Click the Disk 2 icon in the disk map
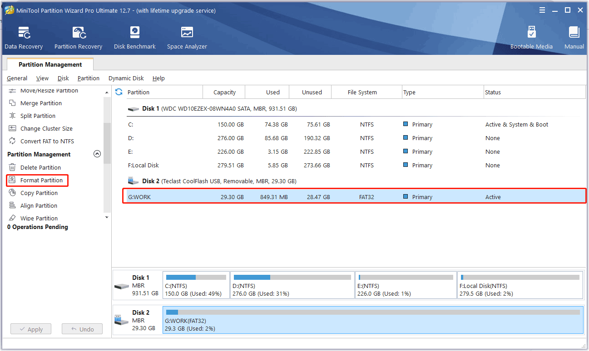This screenshot has height=351, width=589. 122,320
